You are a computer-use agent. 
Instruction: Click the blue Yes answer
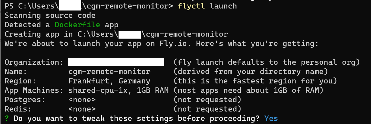click(x=271, y=118)
